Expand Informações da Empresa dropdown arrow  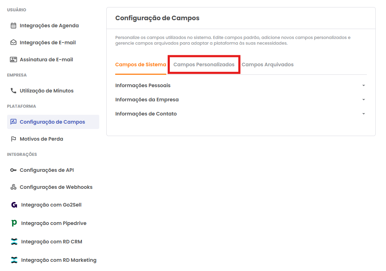(x=363, y=100)
